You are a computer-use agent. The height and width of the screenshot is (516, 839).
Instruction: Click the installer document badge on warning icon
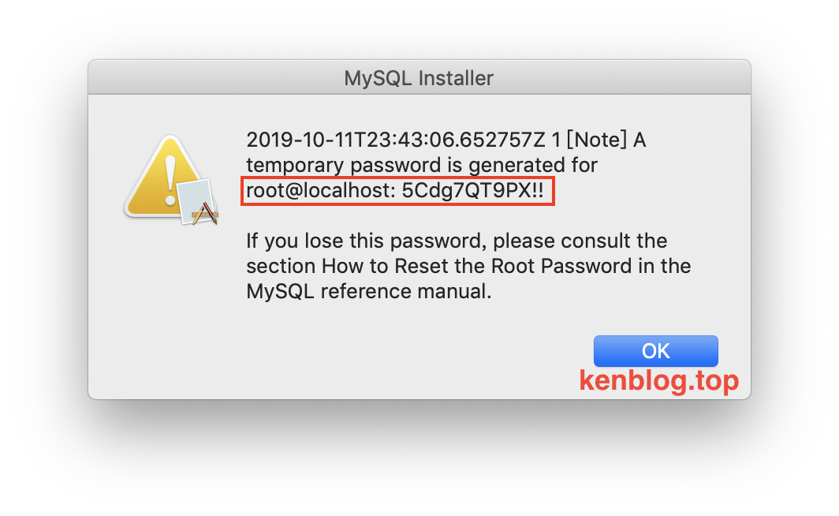click(196, 202)
